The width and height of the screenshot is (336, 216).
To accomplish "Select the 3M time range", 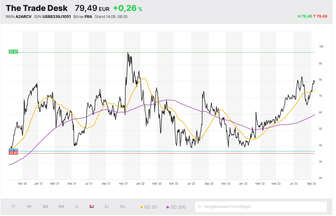I will click(45, 206).
